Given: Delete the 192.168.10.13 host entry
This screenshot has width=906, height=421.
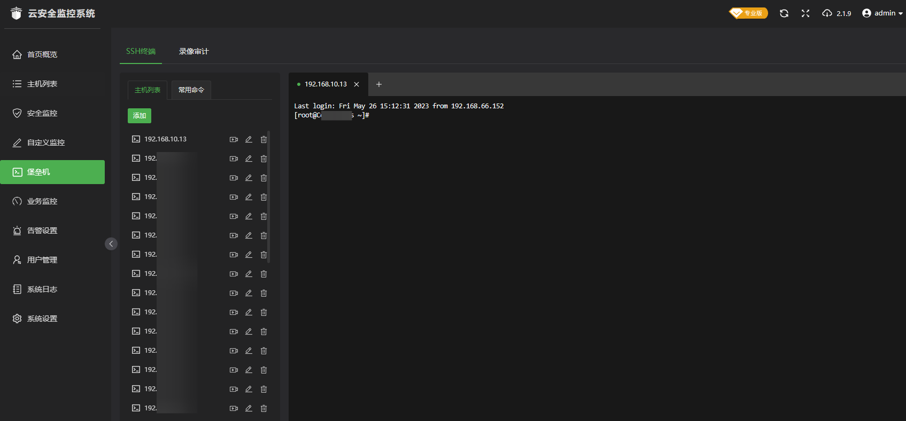Looking at the screenshot, I should (264, 139).
